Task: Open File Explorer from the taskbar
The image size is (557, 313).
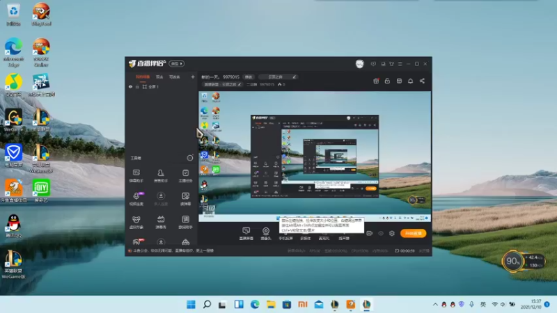Action: click(271, 305)
